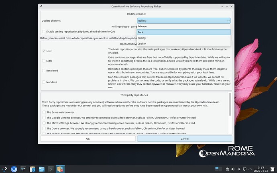Image resolution: width=277 pixels, height=173 pixels.
Task: Minimize the Repository Picker window
Action: 222,6
